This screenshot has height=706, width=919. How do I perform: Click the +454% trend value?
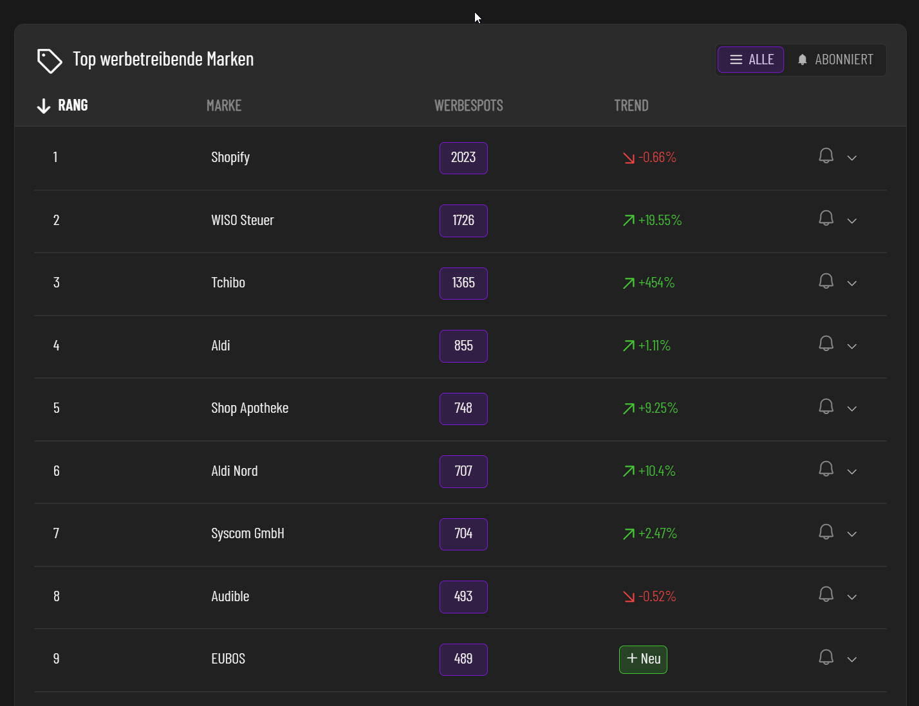coord(656,283)
